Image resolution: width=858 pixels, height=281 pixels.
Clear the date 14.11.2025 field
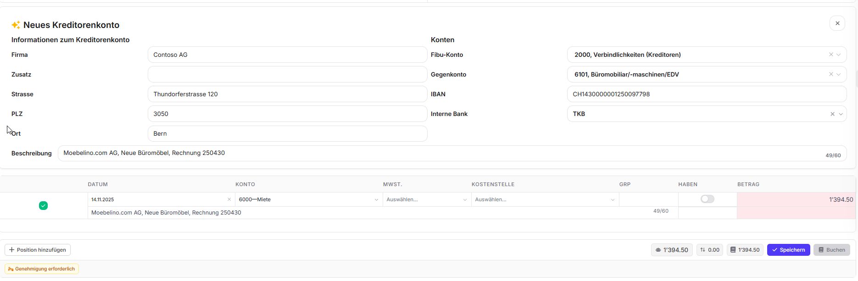pos(229,199)
